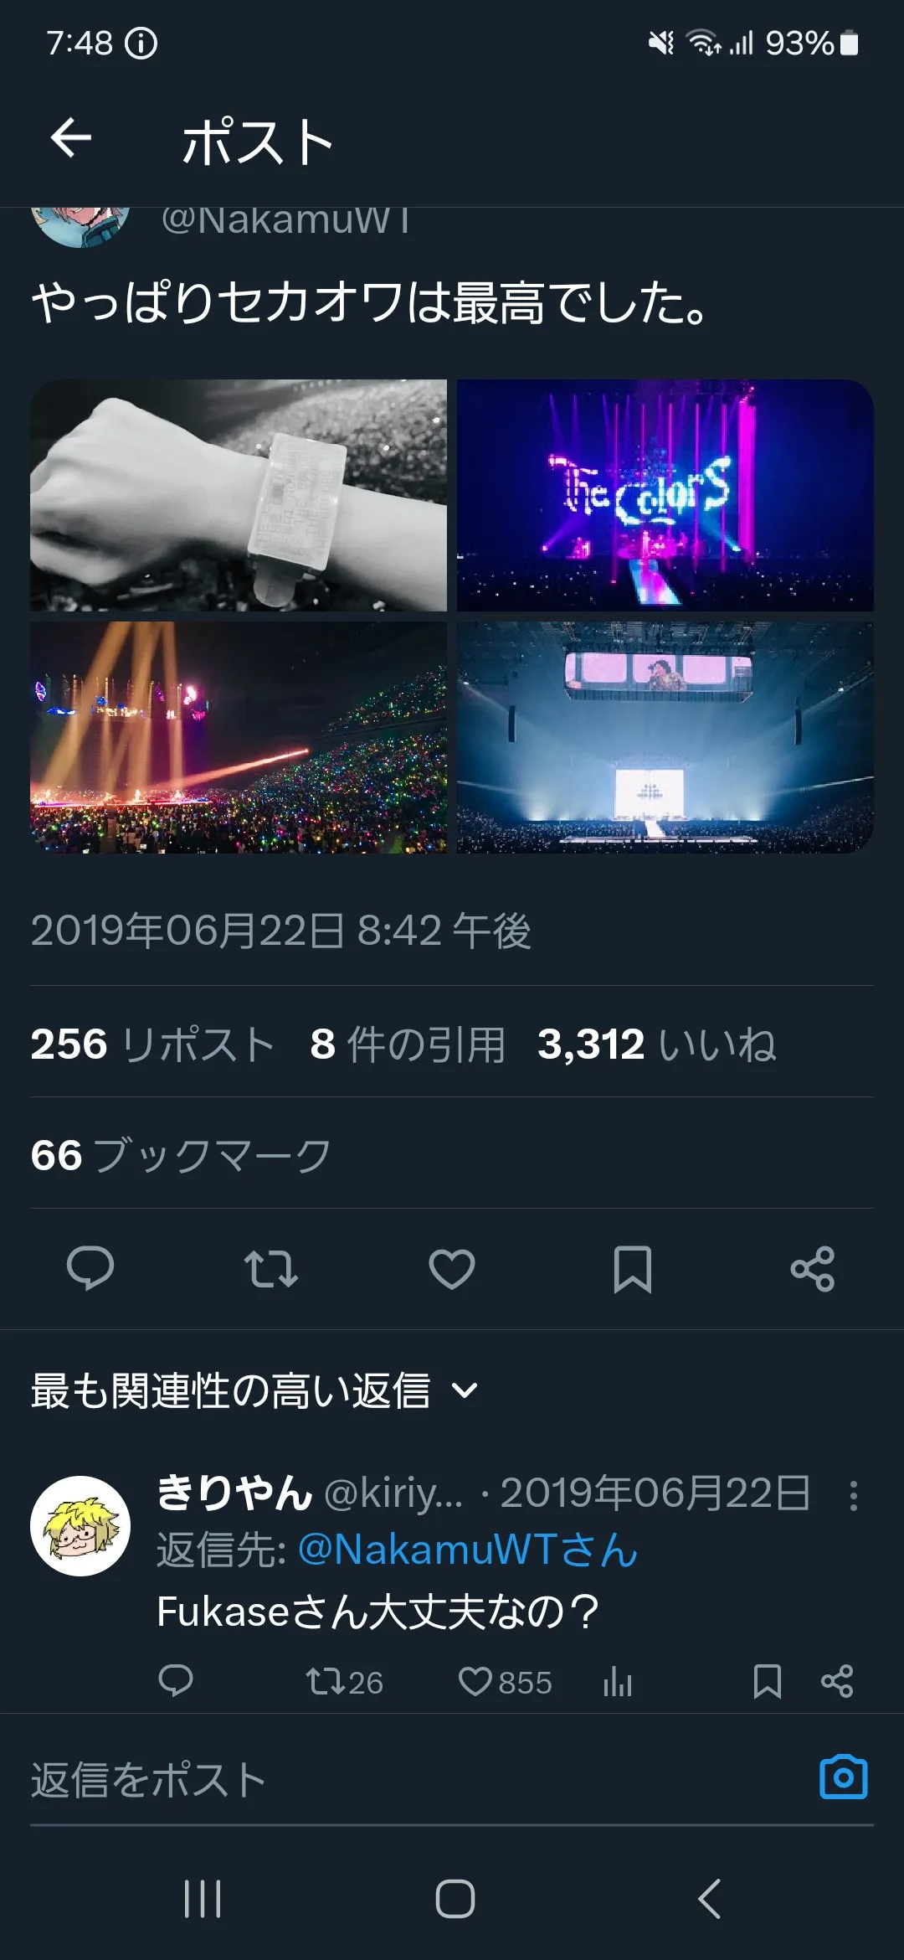Repost きりやん's reply showing 26 reposts
Viewport: 904px width, 1960px height.
click(x=344, y=1682)
